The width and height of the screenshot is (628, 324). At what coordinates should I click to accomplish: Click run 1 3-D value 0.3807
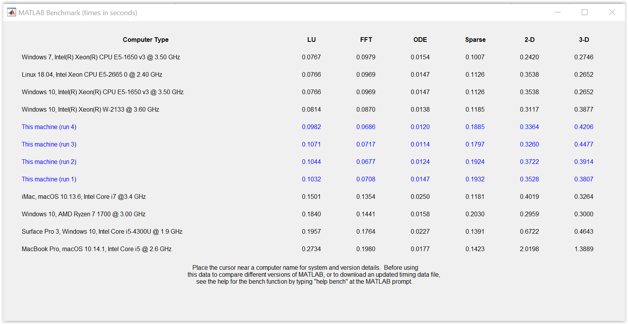pos(584,179)
